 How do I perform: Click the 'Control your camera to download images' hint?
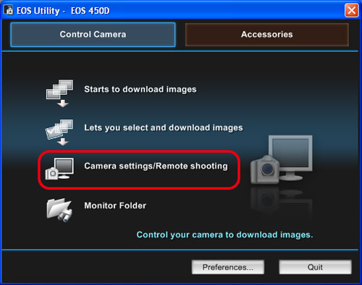tap(224, 234)
